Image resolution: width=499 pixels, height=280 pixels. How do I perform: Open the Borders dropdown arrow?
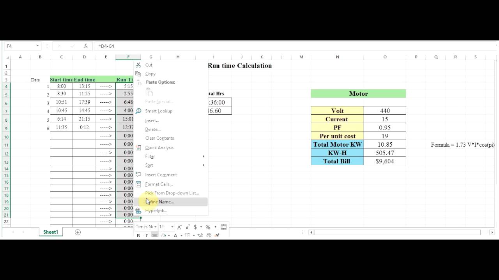[x=194, y=236]
